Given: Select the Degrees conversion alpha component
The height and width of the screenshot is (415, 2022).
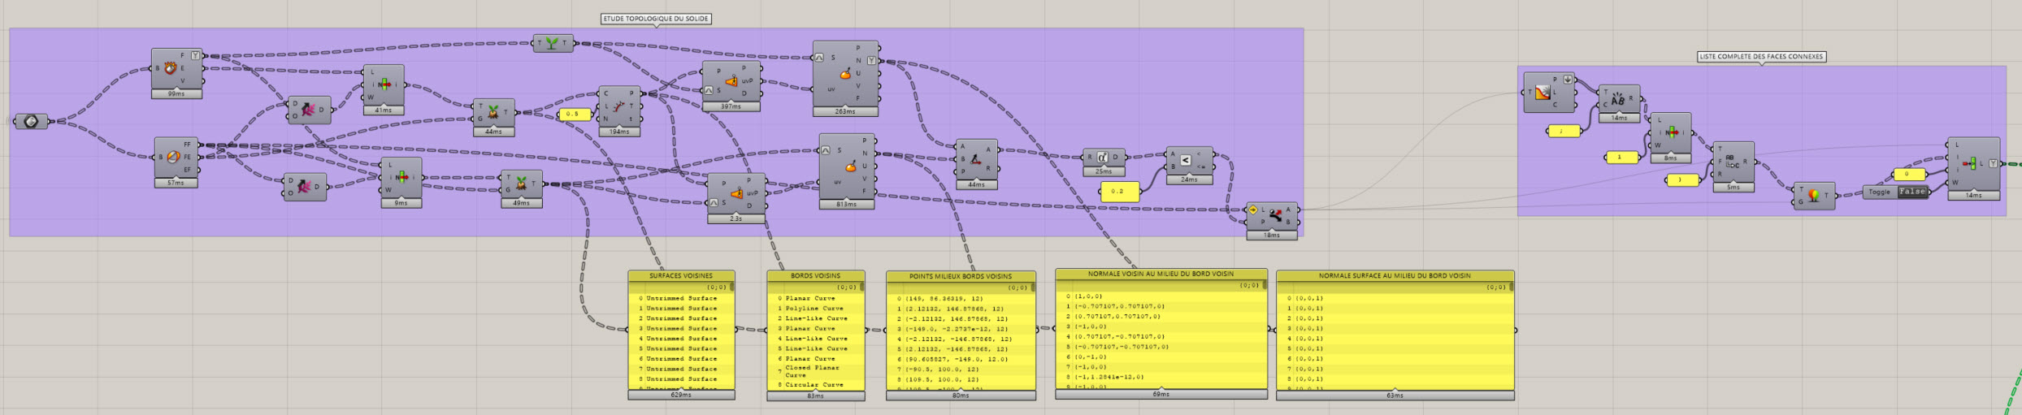Looking at the screenshot, I should [x=1103, y=158].
